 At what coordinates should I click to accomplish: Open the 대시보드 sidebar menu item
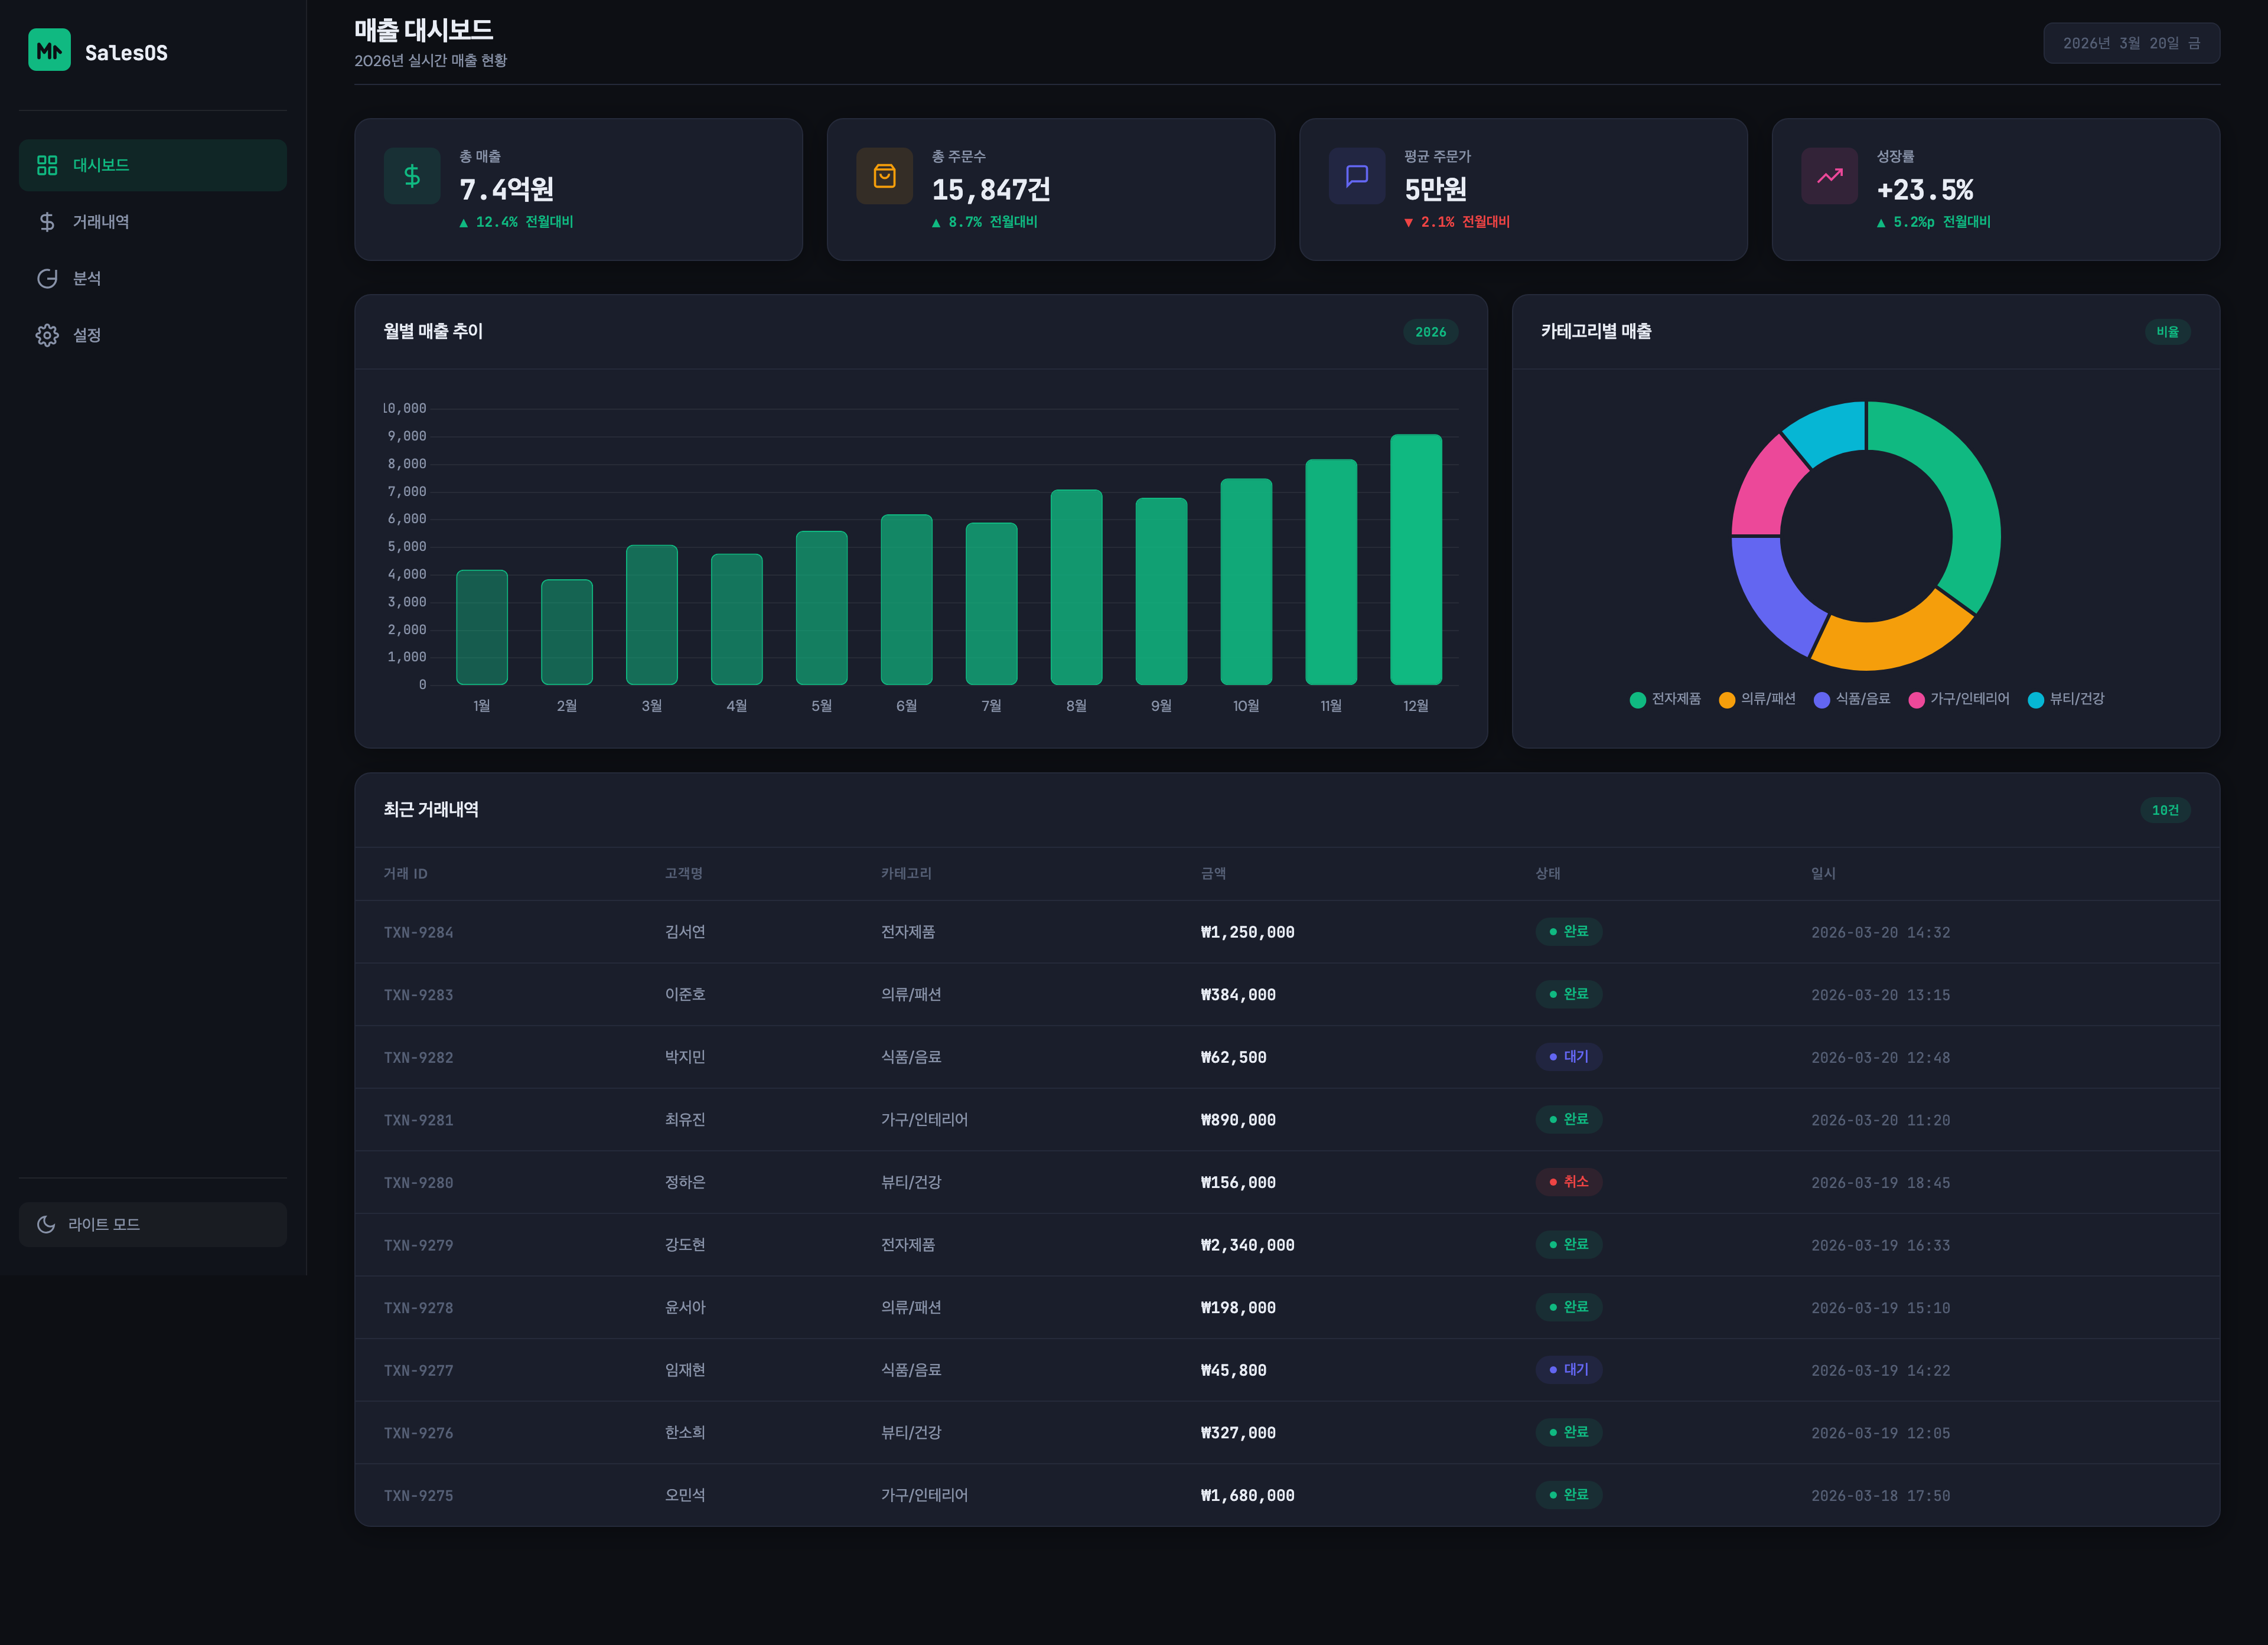[152, 165]
